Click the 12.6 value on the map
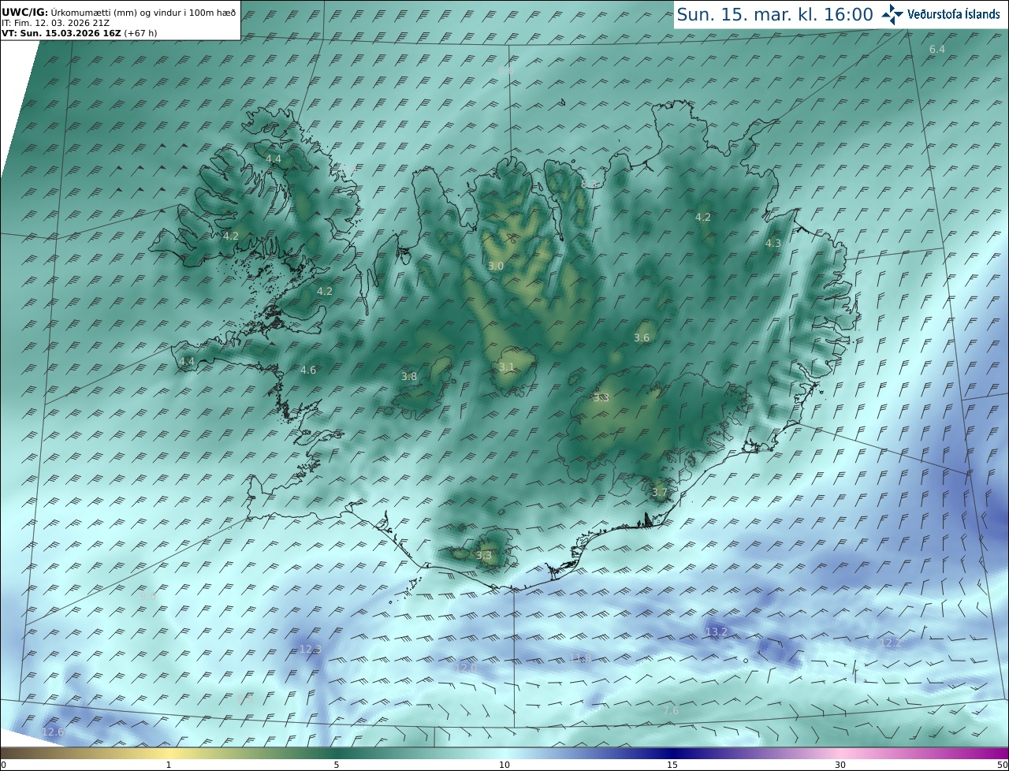 click(x=52, y=732)
